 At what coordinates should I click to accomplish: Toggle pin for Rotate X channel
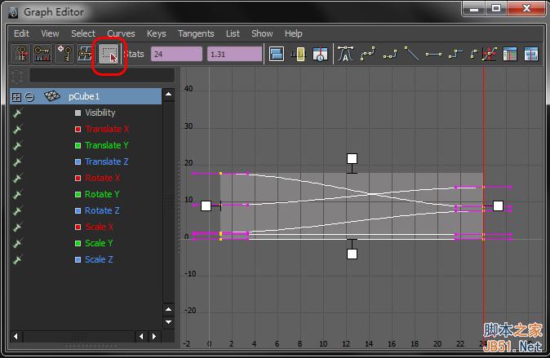click(x=17, y=178)
